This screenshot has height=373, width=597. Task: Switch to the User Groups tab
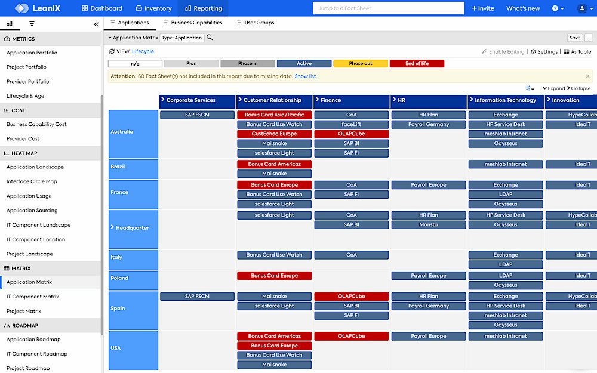point(255,23)
